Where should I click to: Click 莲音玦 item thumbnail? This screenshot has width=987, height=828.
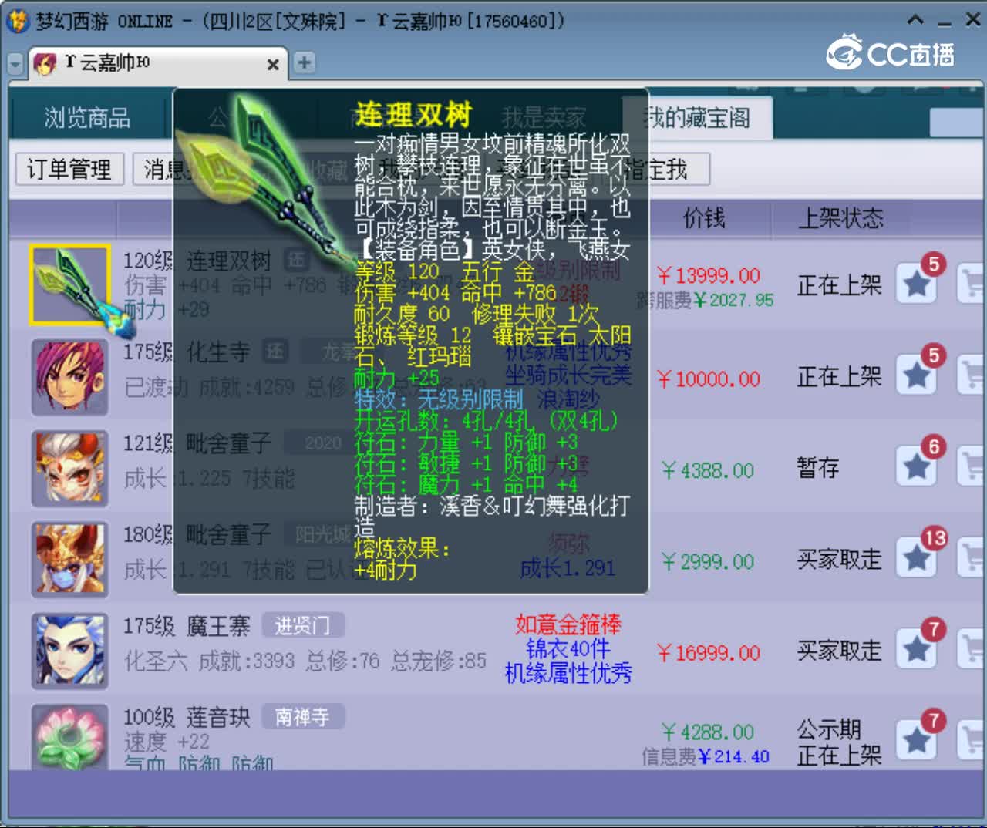click(x=70, y=736)
